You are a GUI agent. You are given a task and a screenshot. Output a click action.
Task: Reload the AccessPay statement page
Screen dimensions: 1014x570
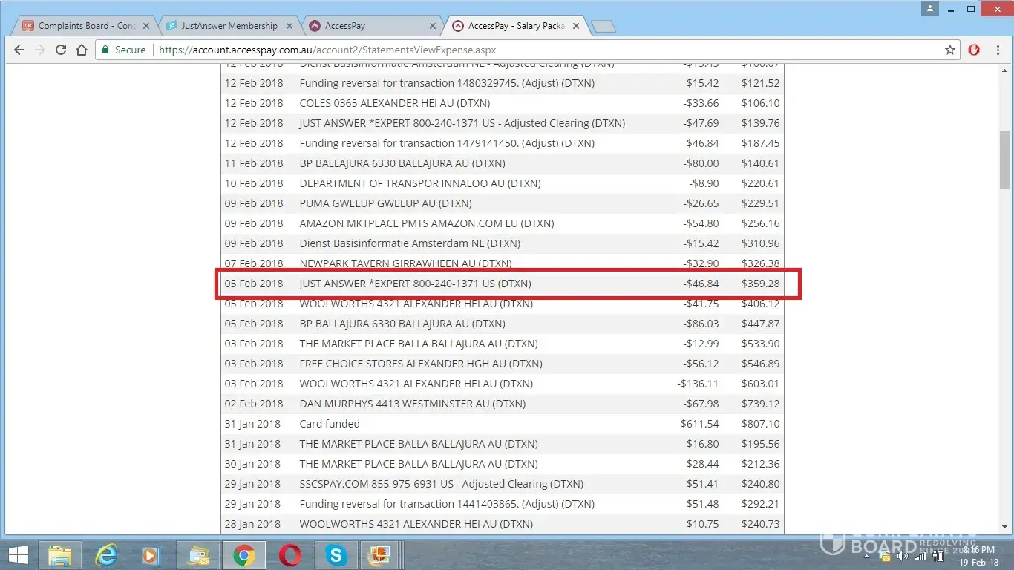(61, 50)
